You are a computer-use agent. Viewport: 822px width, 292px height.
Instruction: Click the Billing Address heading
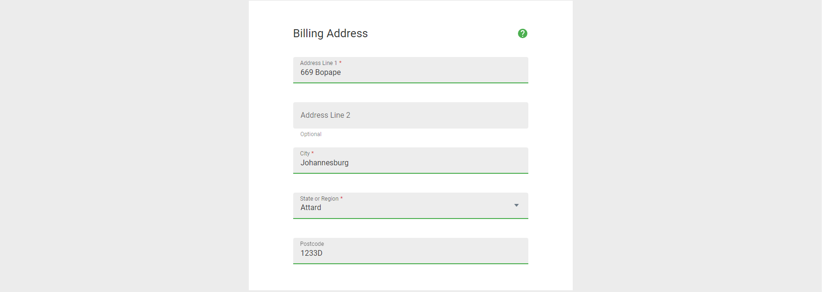point(330,33)
